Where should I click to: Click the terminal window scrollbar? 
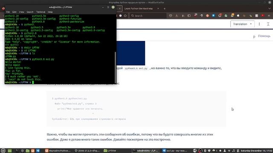click(115, 68)
